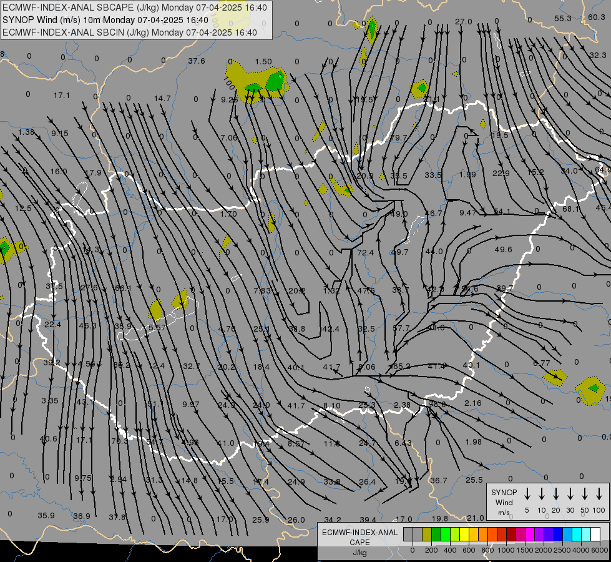
Task: Pick the pure yellow CAPE legend swatch
Action: pyautogui.click(x=464, y=535)
